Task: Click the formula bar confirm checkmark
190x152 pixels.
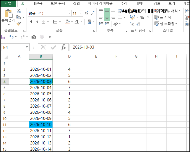Action: pos(53,47)
